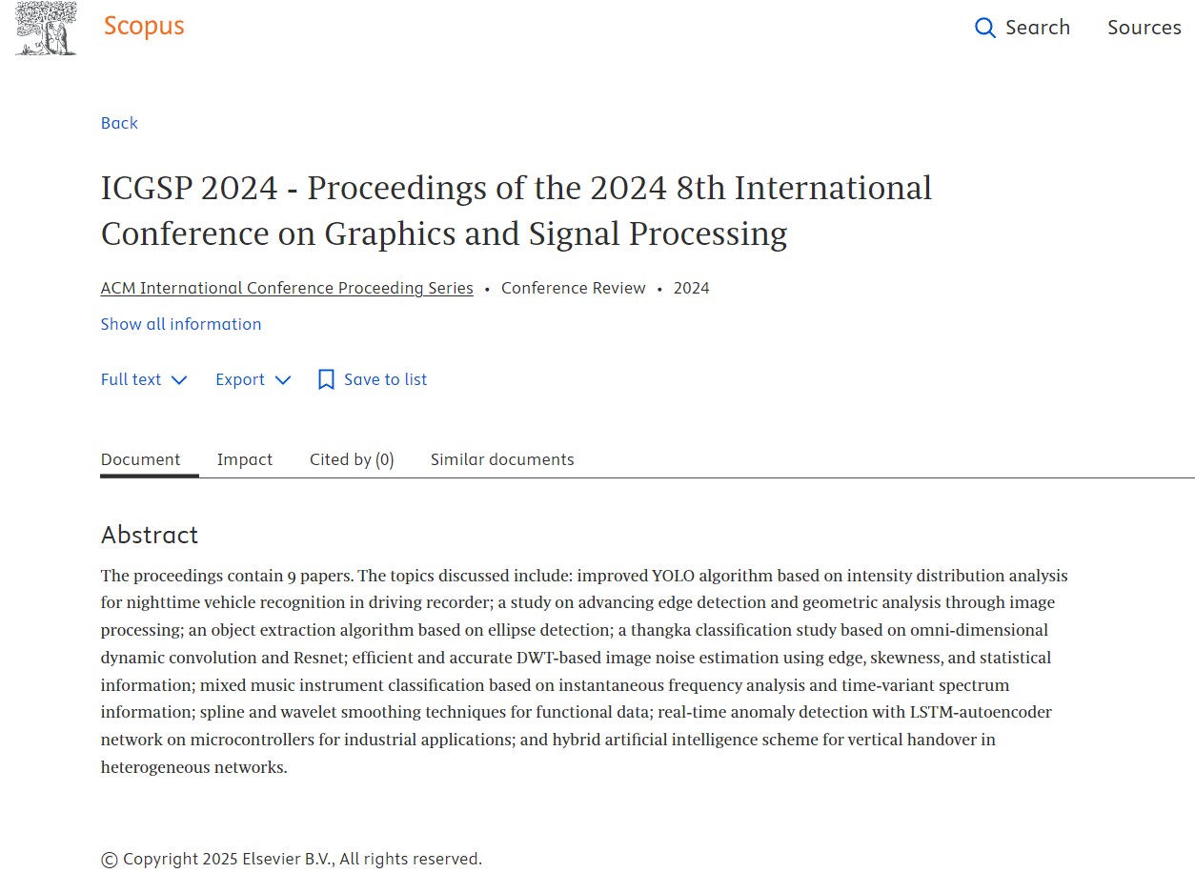The image size is (1195, 873).
Task: Click the bookmark icon for Save to list
Action: pyautogui.click(x=326, y=379)
